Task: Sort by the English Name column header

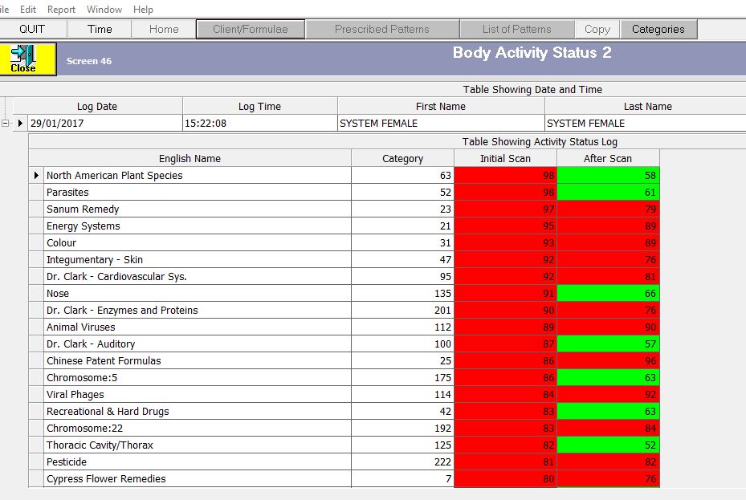Action: point(190,157)
